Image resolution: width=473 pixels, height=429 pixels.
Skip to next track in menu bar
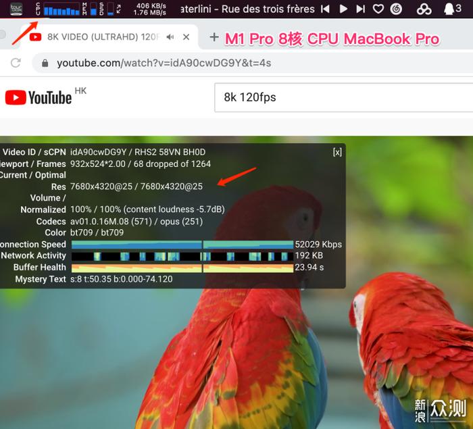[x=360, y=9]
